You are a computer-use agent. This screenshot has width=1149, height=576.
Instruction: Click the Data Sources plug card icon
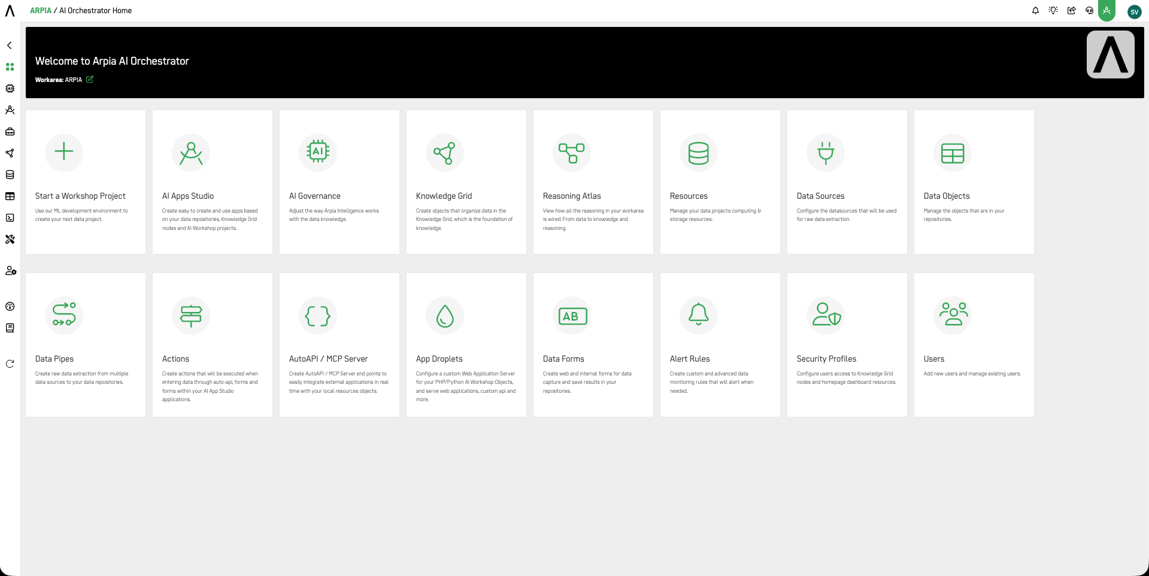[x=826, y=152]
